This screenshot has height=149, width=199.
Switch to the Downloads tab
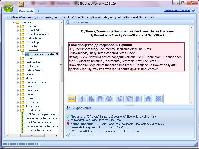26,11
